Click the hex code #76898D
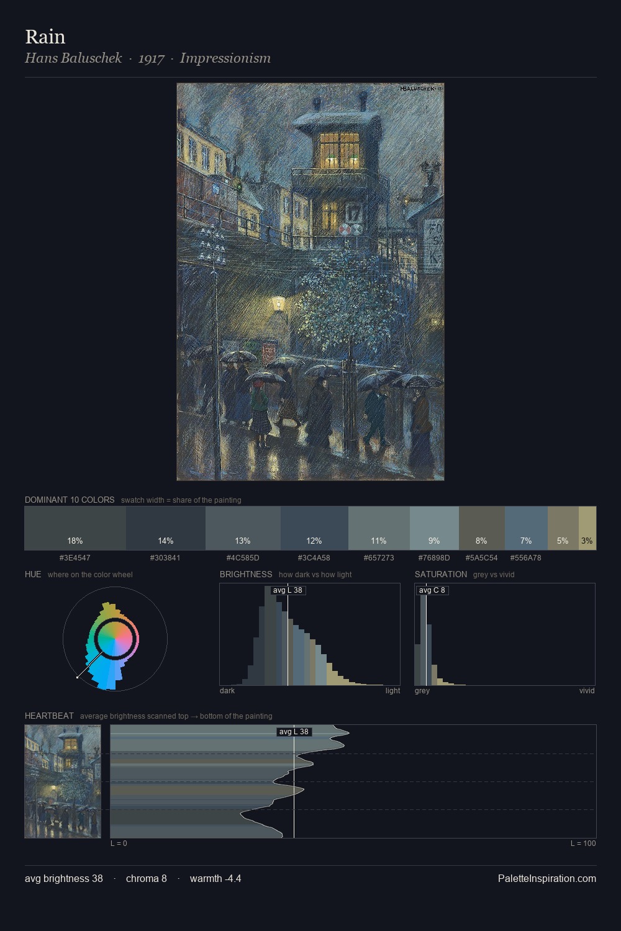621x931 pixels. click(434, 557)
